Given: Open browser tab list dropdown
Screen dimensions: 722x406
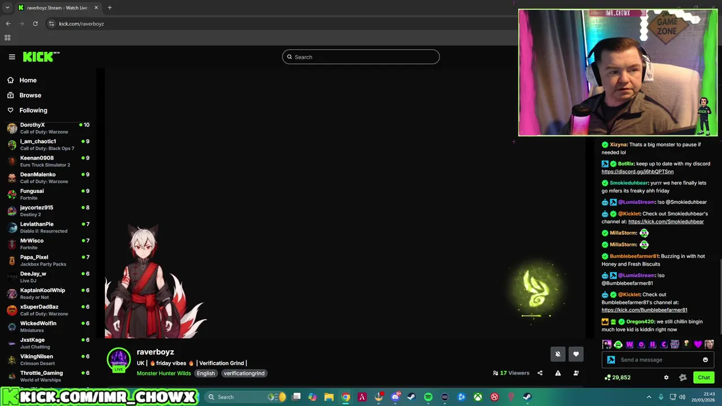Looking at the screenshot, I should 7,7.
